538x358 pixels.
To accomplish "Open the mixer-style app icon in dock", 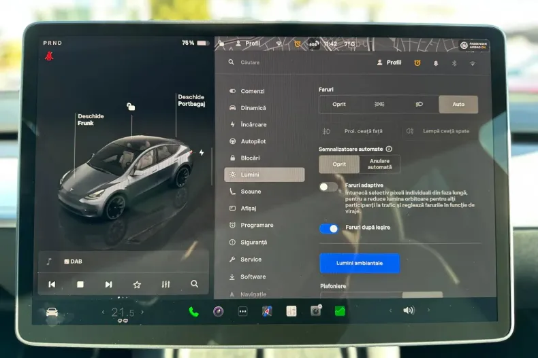I will point(291,311).
